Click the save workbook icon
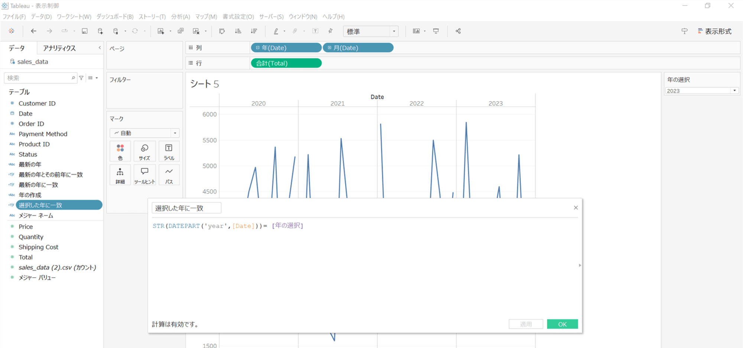The width and height of the screenshot is (743, 348). (85, 31)
